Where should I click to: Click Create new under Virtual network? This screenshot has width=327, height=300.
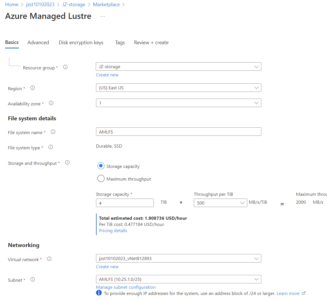(x=107, y=267)
